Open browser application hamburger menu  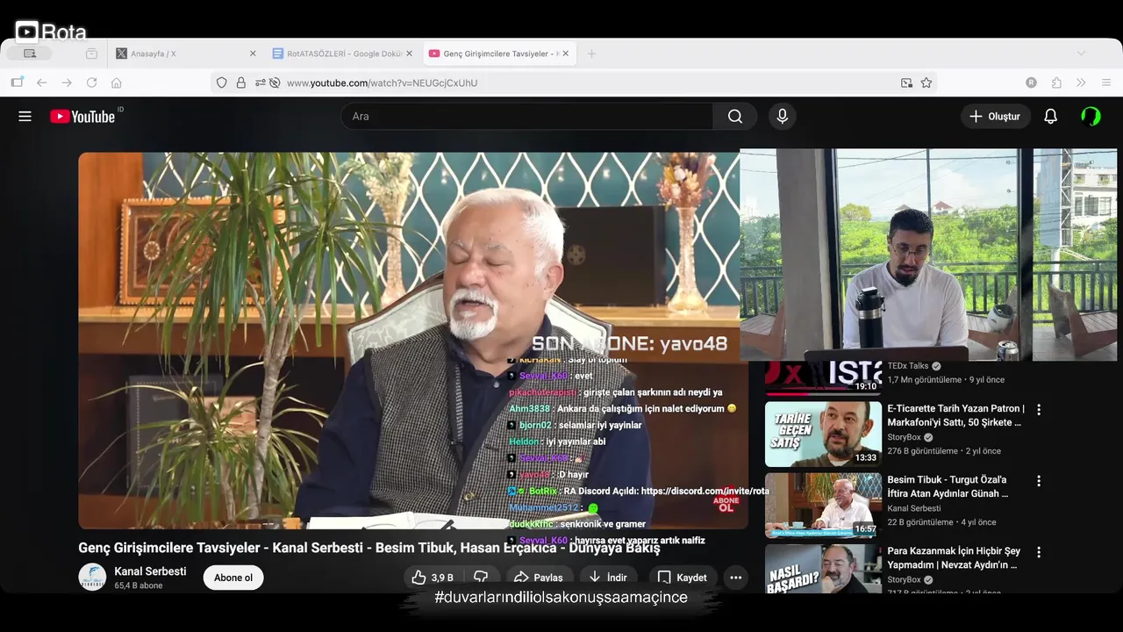coord(1106,83)
